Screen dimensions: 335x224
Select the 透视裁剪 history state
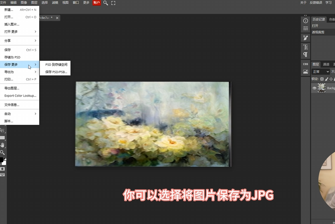323,32
